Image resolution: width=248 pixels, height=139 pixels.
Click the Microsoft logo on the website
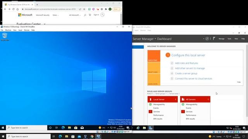(x=25, y=15)
